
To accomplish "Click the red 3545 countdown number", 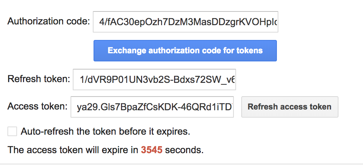I will click(x=152, y=150).
